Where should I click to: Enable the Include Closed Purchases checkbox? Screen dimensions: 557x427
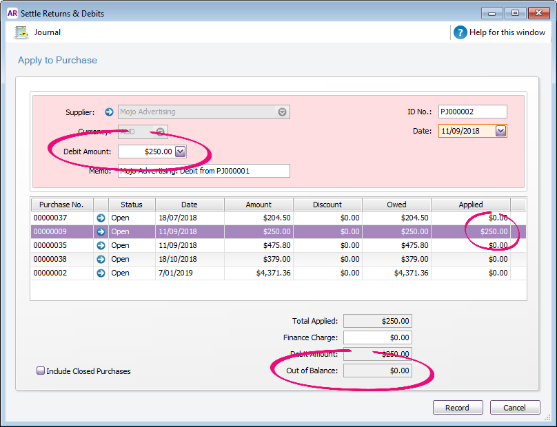(x=41, y=371)
